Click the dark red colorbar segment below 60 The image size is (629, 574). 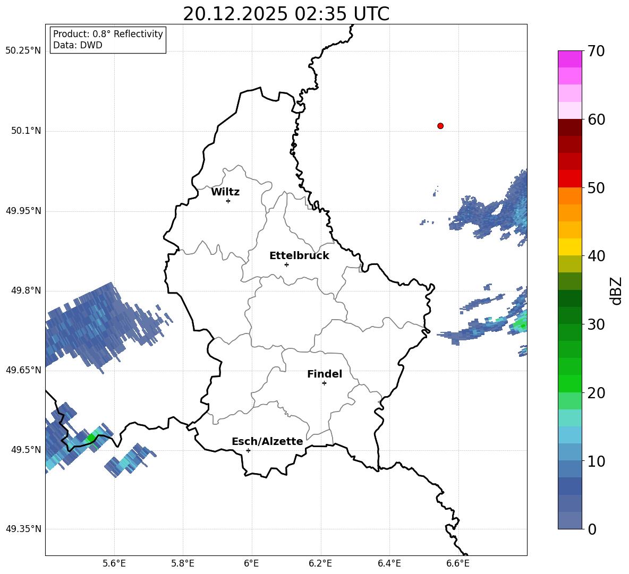pos(569,127)
